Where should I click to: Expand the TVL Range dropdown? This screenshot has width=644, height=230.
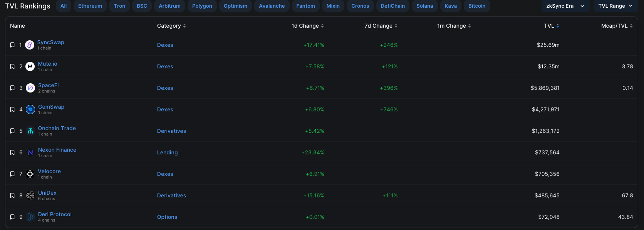pos(615,6)
